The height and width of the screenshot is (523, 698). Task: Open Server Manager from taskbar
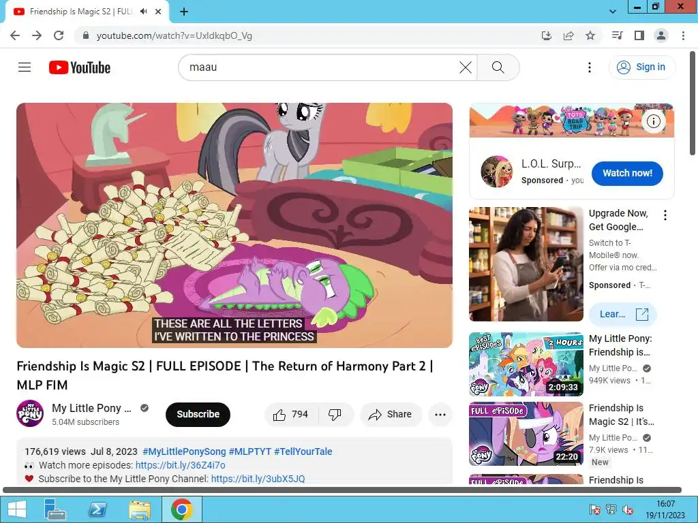tap(55, 509)
